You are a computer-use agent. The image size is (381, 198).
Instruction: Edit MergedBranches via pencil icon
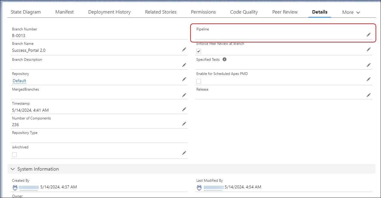184,95
